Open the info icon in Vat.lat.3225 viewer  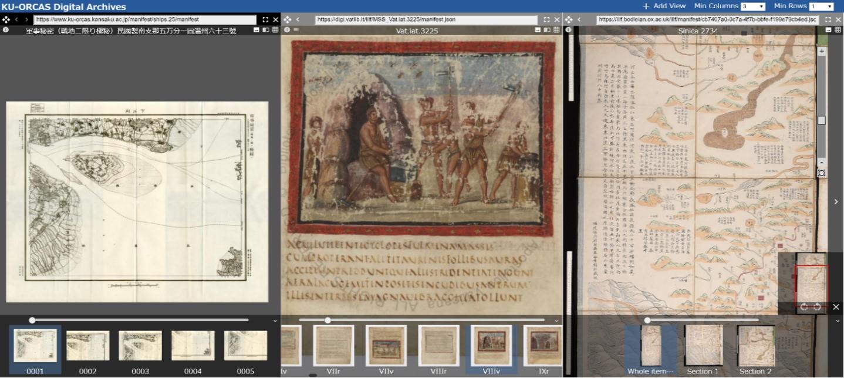(287, 30)
